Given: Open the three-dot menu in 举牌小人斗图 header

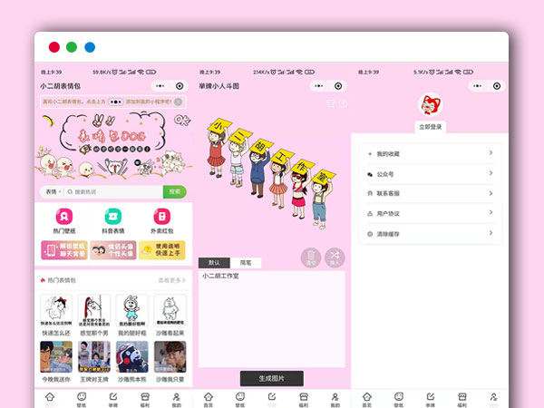Looking at the screenshot, I should 319,86.
